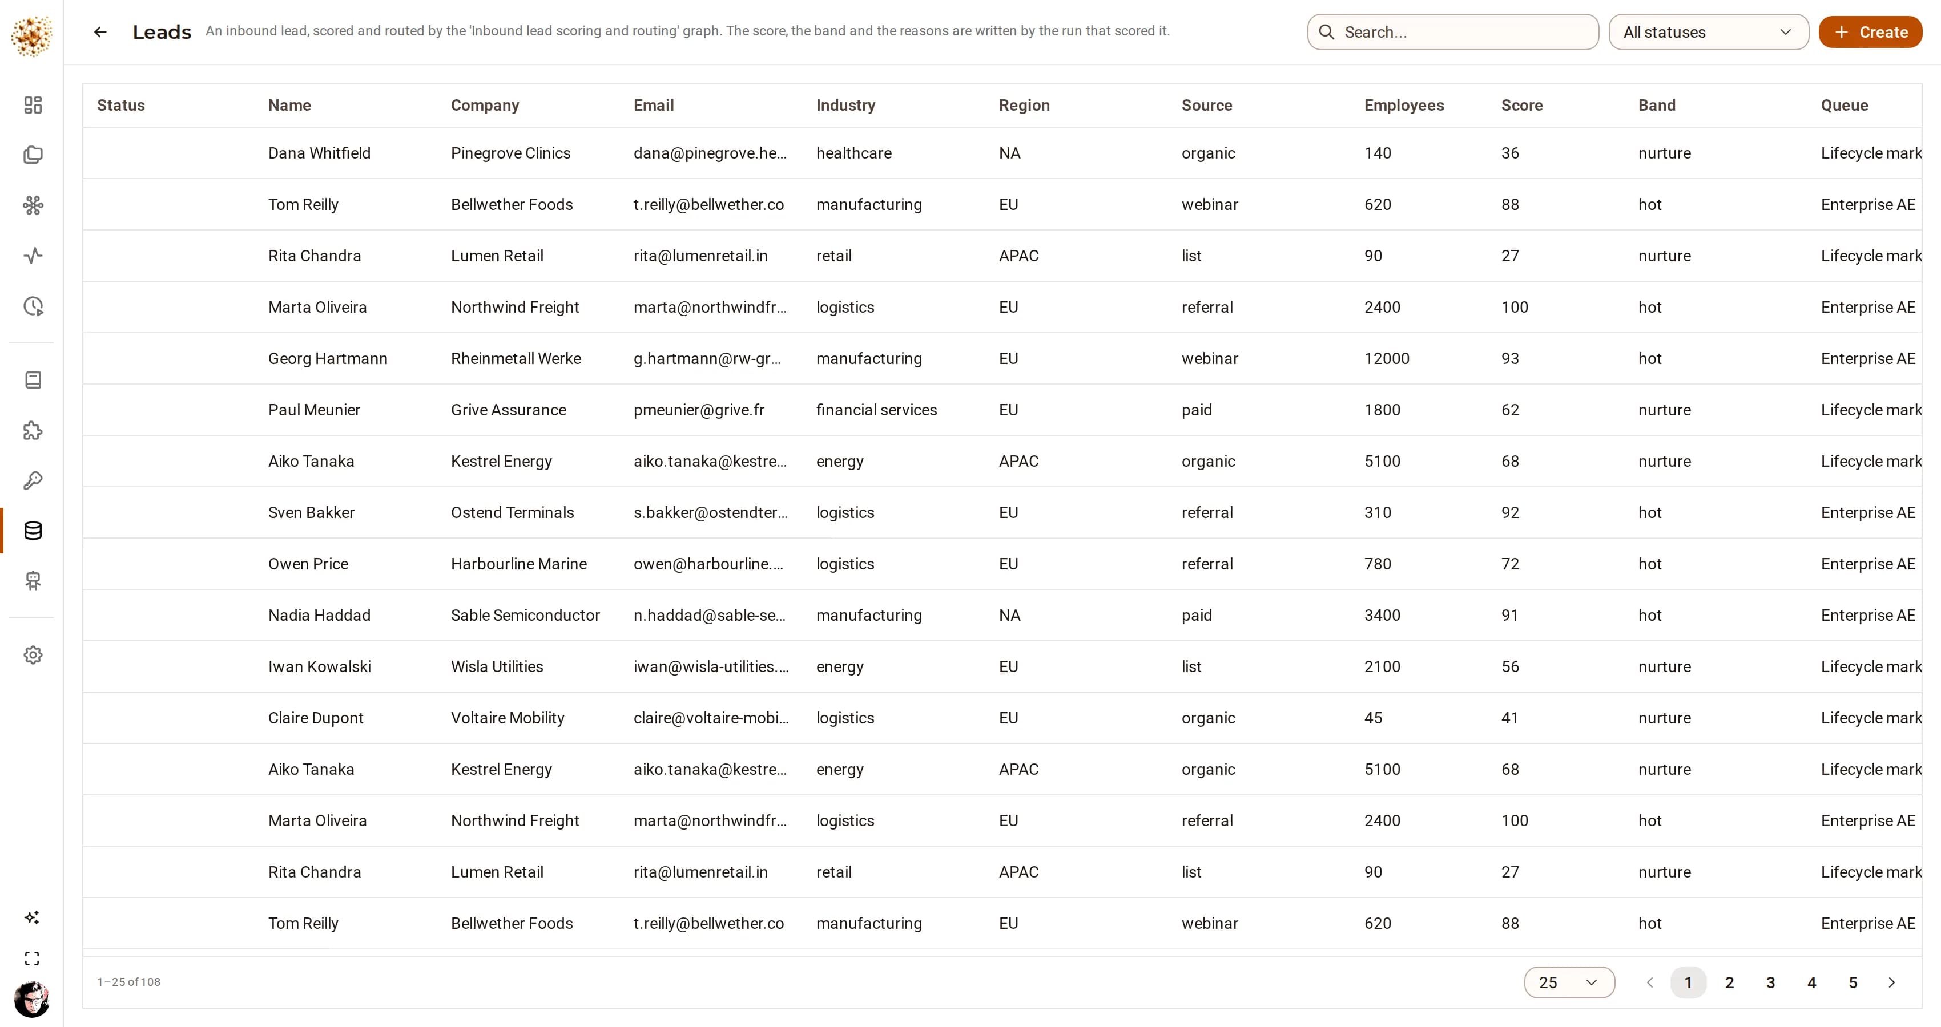The image size is (1941, 1027).
Task: Open the Sven Bakker lead row
Action: 1002,513
